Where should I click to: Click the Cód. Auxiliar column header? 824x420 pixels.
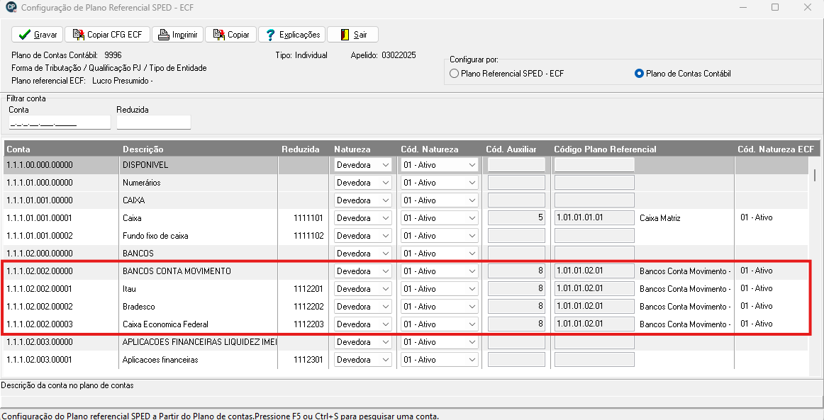(x=511, y=149)
